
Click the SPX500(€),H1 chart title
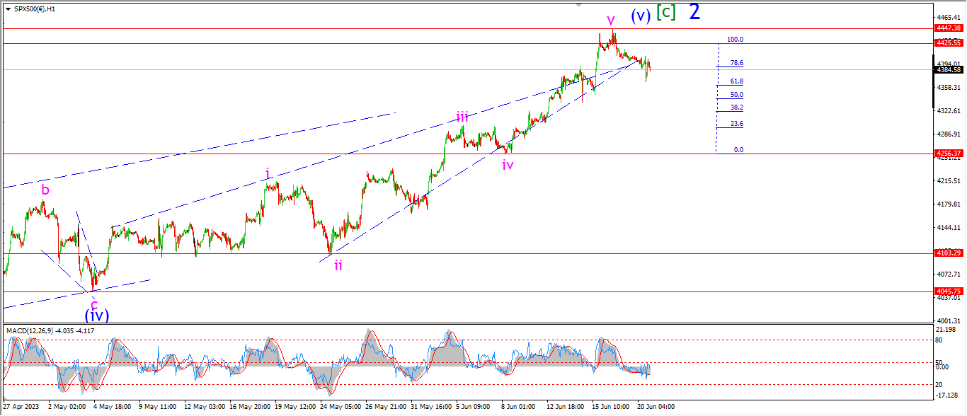34,8
